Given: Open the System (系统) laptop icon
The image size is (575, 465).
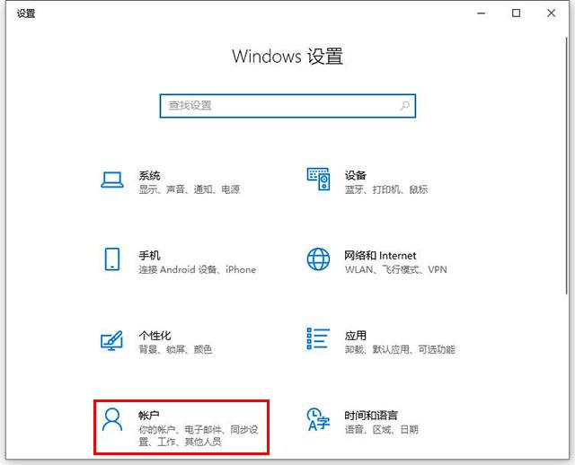Looking at the screenshot, I should [x=111, y=180].
